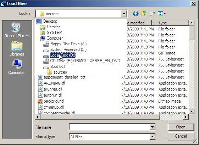The width and height of the screenshot is (199, 145).
Task: Click icon of background bitmap image
Action: 40,101
